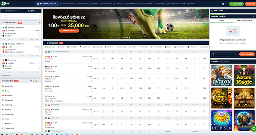Click the green Bejelentkezés login button in header
This screenshot has width=256, height=135.
tap(236, 4)
